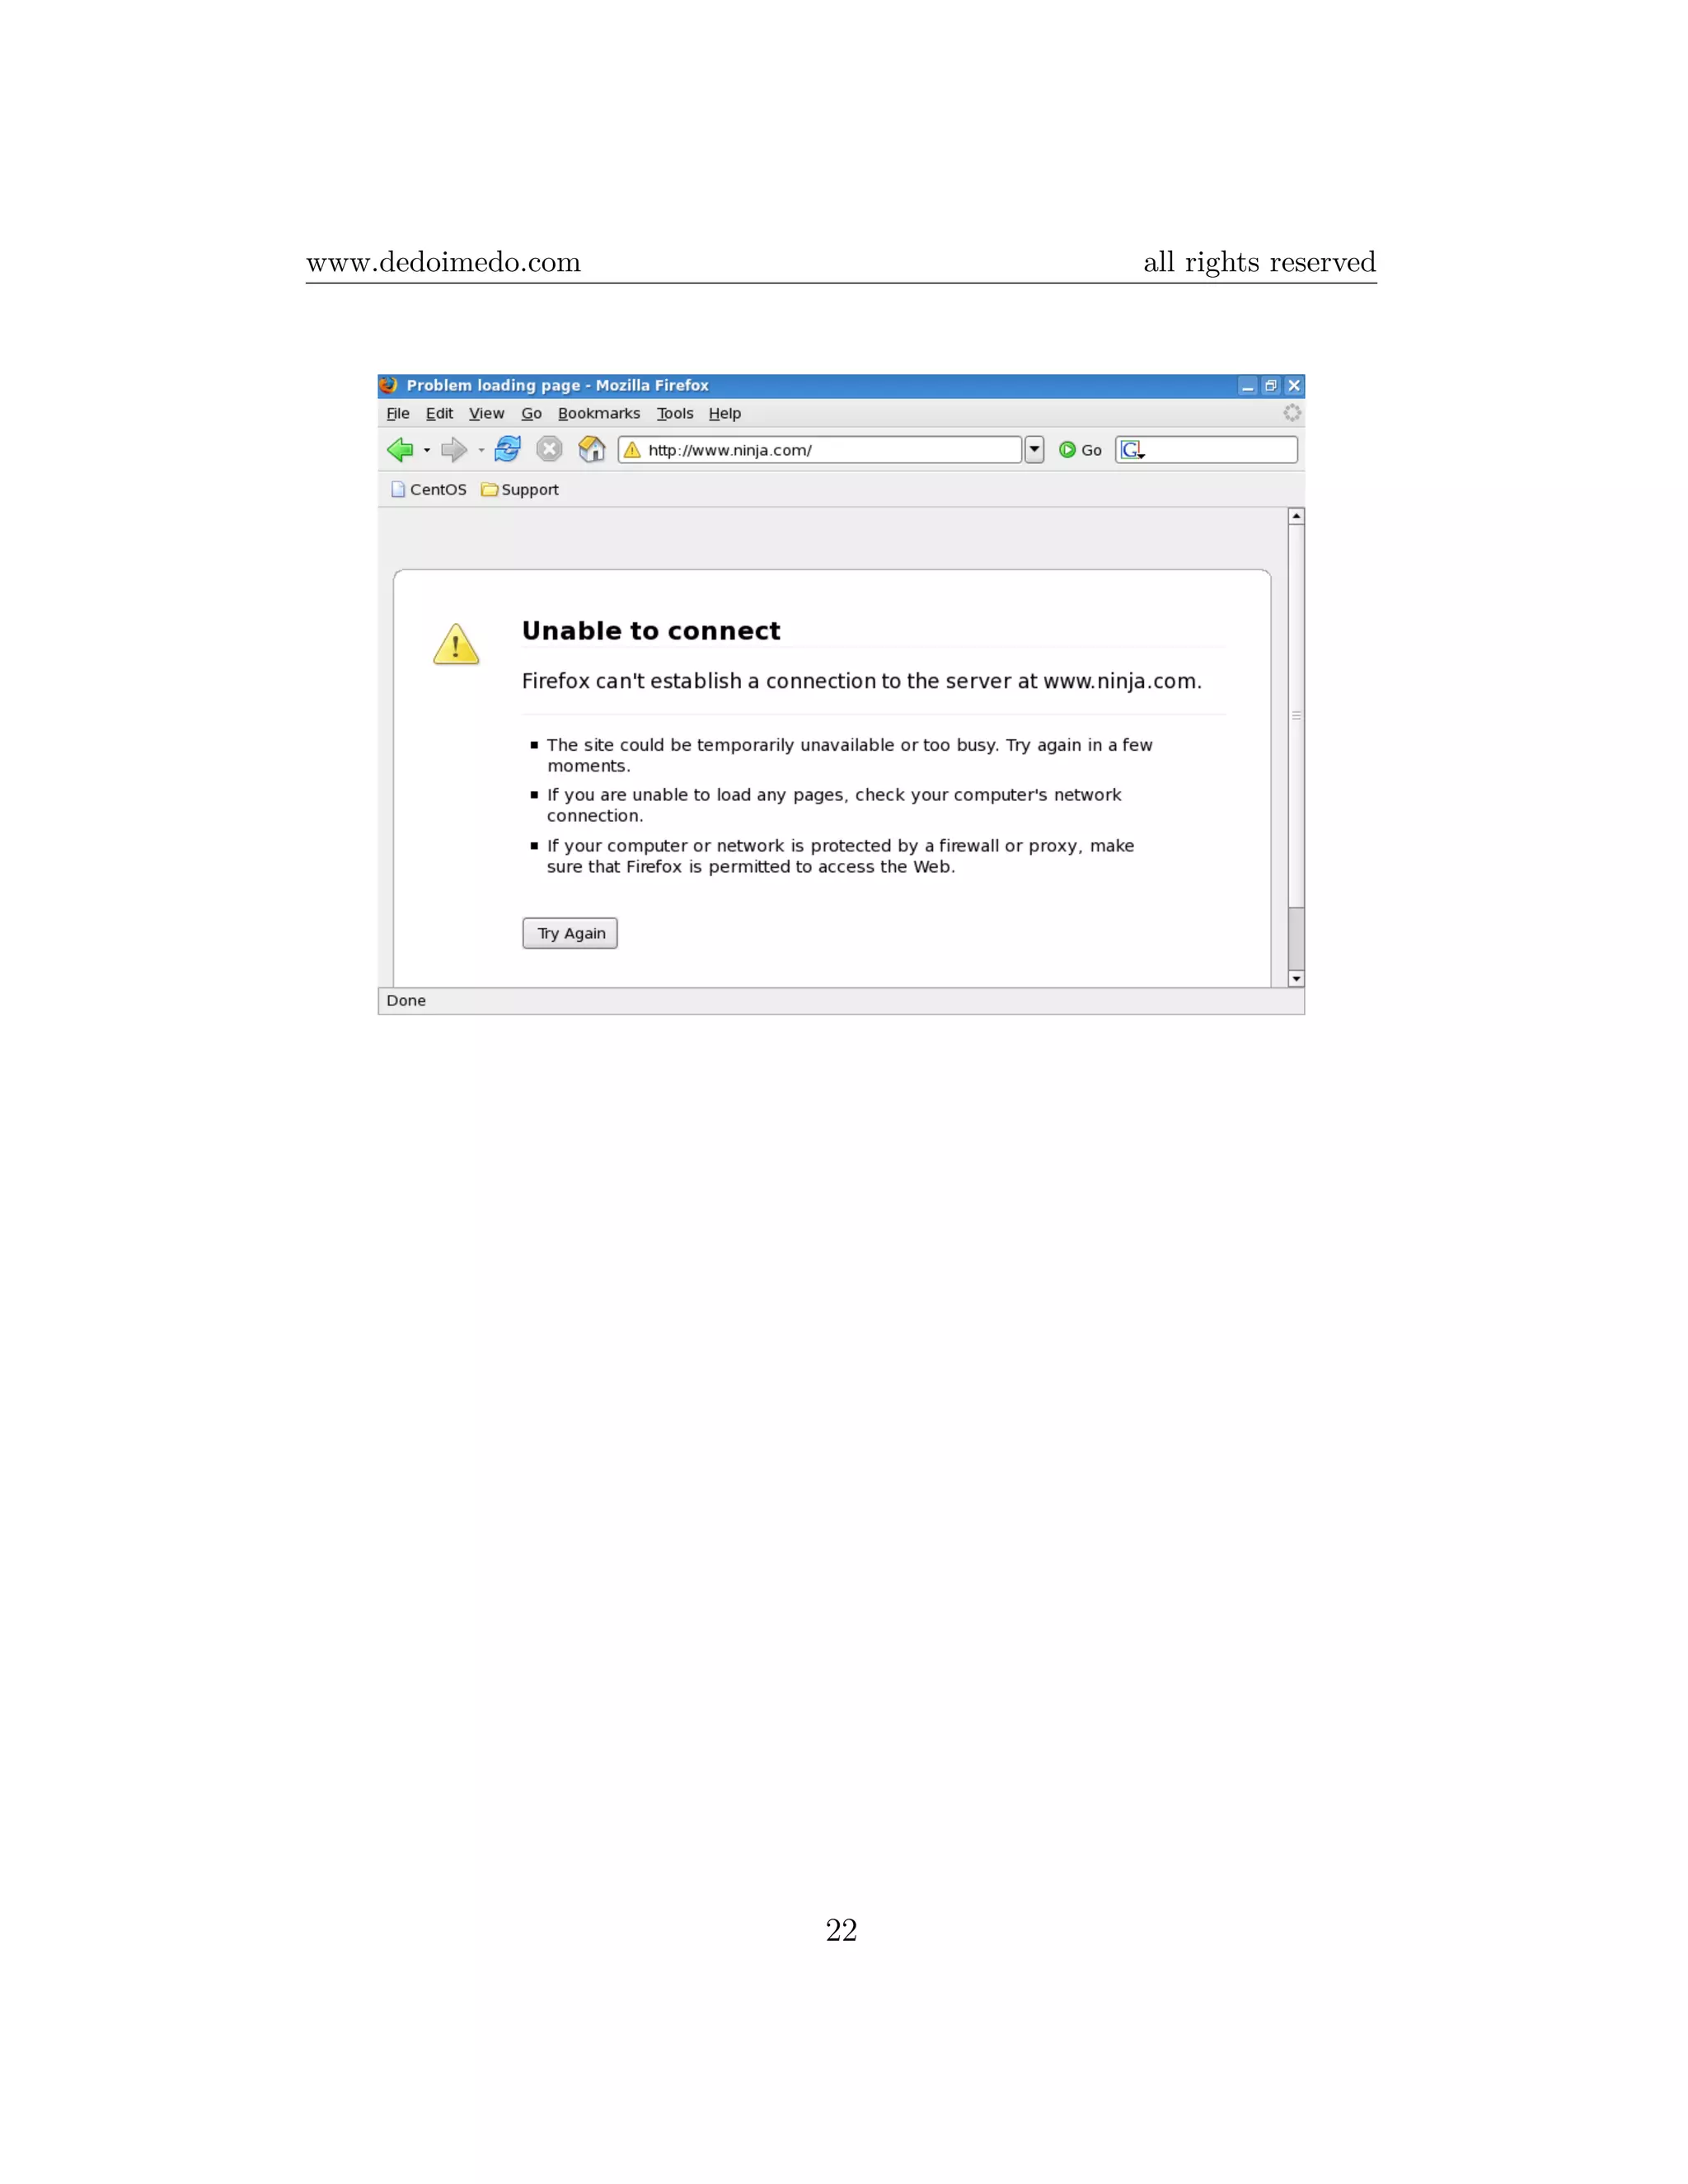This screenshot has height=2184, width=1688.
Task: Go to the Home page icon
Action: pos(592,449)
